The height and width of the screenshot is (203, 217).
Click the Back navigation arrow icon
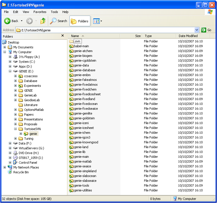(x=8, y=21)
